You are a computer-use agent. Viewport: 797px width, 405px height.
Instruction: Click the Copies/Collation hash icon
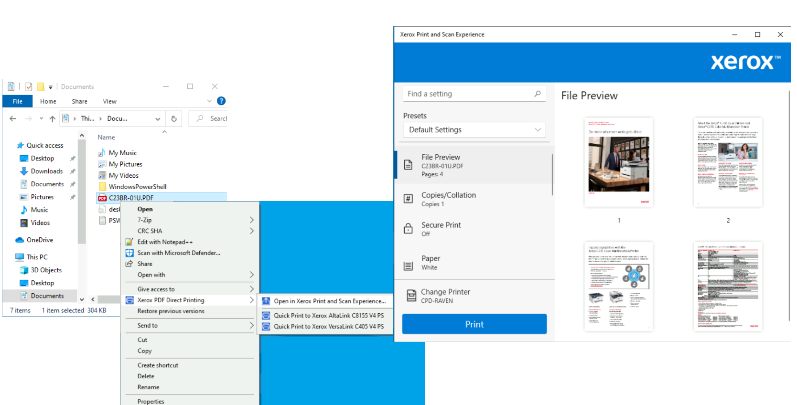(x=408, y=199)
